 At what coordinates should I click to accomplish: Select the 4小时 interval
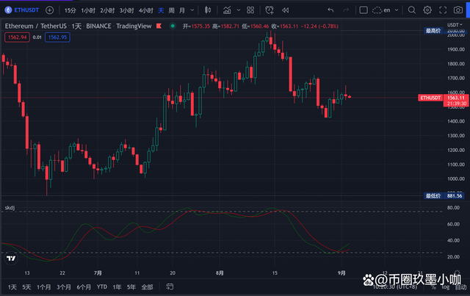[x=145, y=10]
